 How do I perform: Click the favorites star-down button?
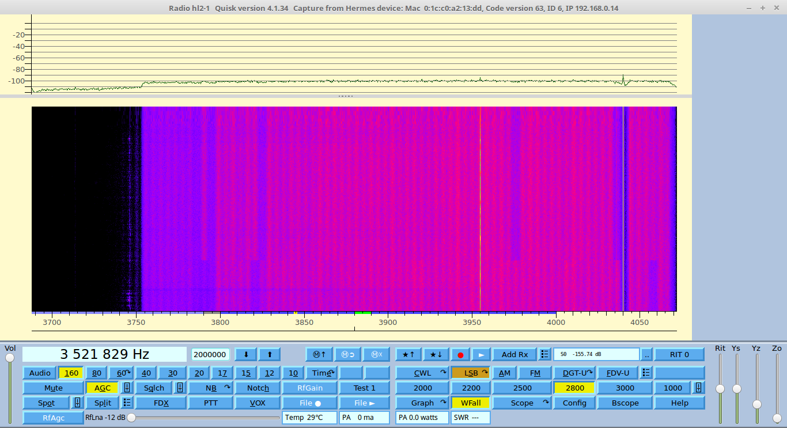pyautogui.click(x=436, y=354)
